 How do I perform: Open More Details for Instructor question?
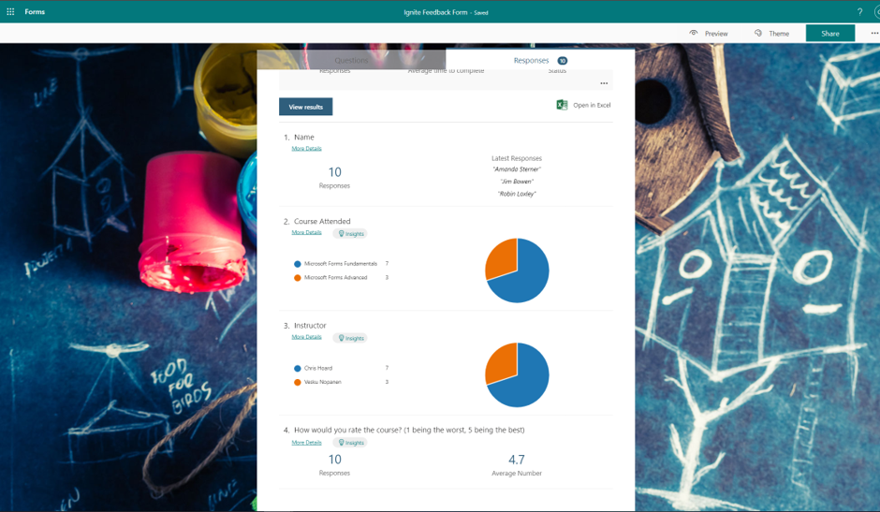coord(306,337)
